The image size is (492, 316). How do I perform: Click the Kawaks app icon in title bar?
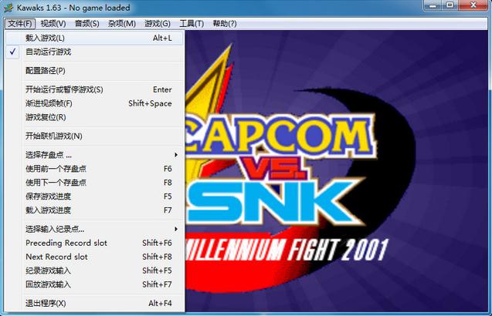coord(8,8)
